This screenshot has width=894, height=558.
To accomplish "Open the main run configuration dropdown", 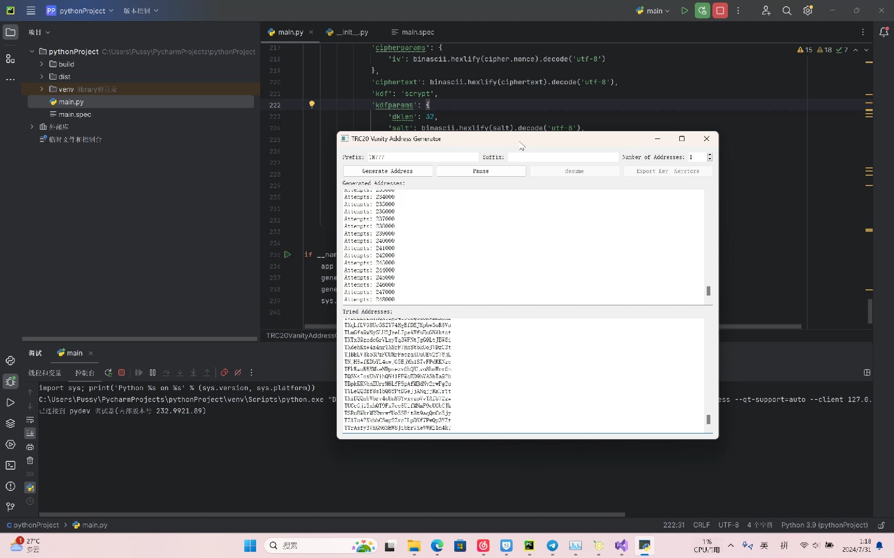I will (653, 10).
